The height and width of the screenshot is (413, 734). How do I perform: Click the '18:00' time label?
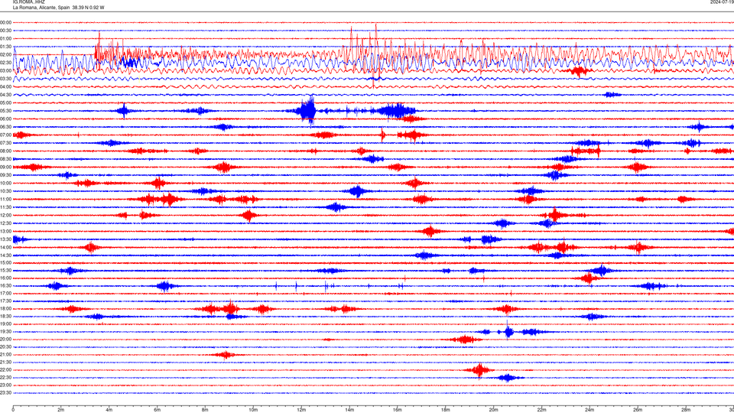coord(5,308)
